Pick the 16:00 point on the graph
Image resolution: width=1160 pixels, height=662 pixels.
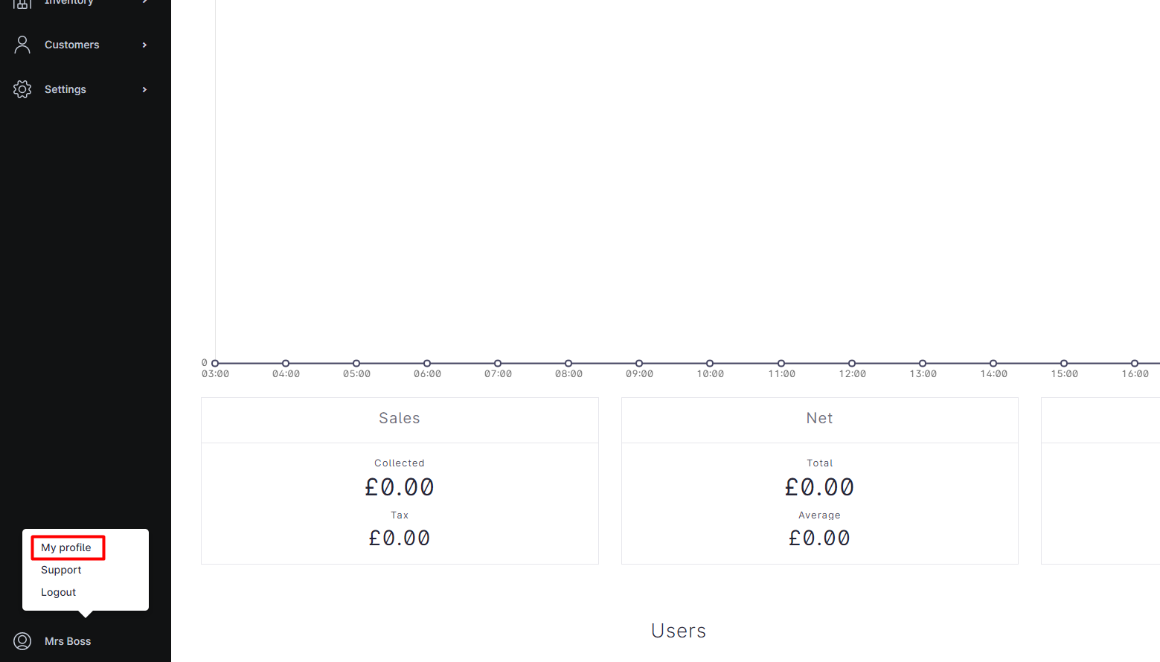1135,363
